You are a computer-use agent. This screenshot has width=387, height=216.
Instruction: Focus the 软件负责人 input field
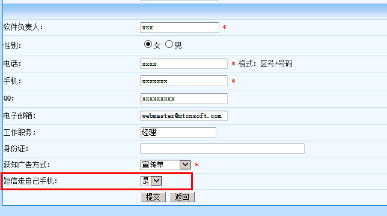coord(180,28)
